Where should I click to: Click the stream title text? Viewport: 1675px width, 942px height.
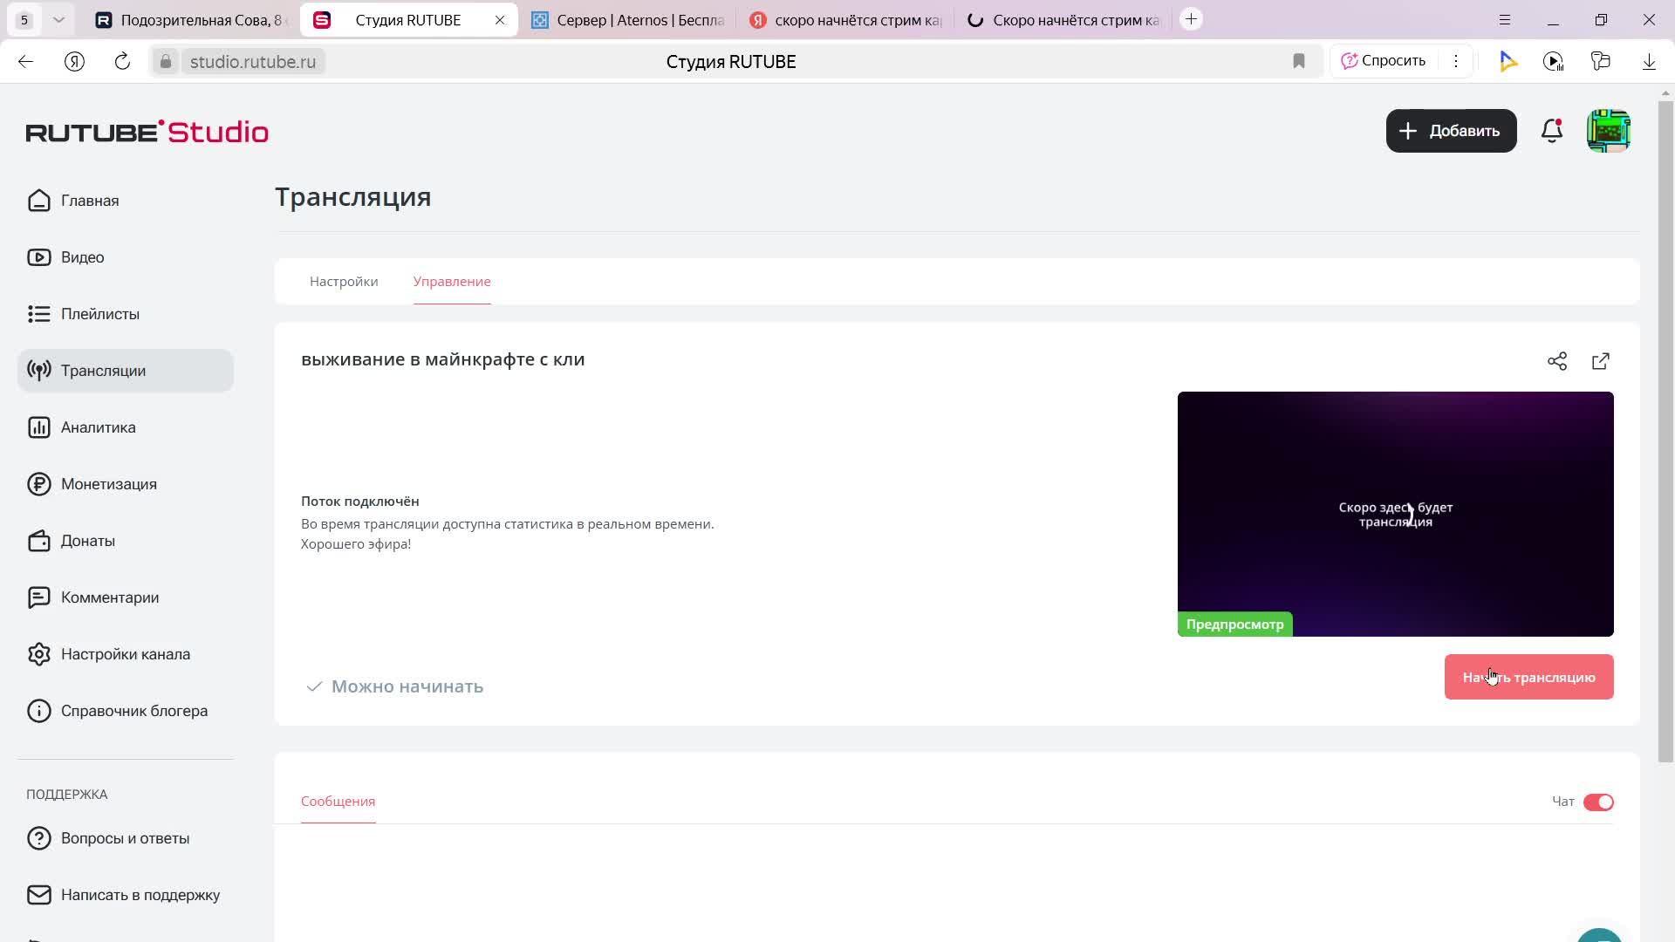point(442,359)
